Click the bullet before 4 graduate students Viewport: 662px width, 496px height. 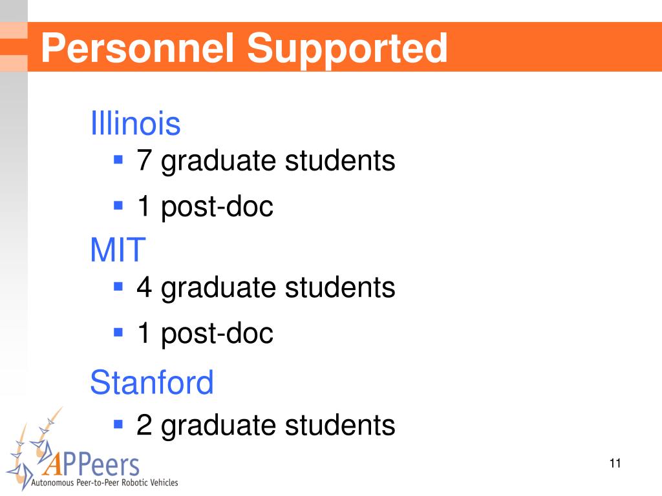[x=118, y=287]
